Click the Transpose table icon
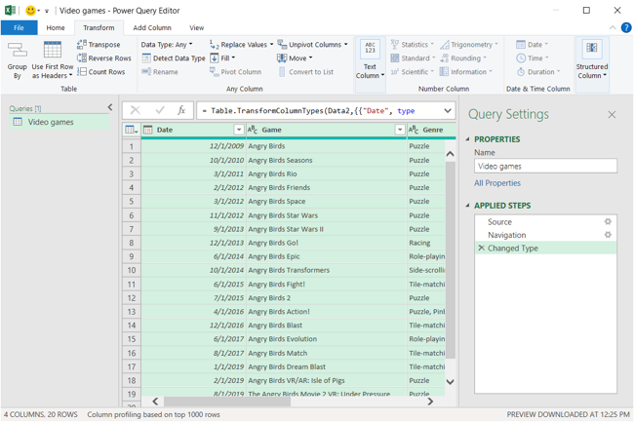This screenshot has height=422, width=634. pyautogui.click(x=81, y=45)
